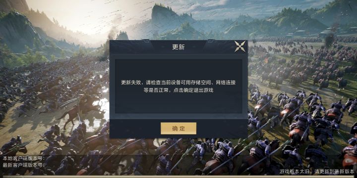
Task: Close the 更新 dialog using crossed-blades X icon
Action: coord(240,46)
